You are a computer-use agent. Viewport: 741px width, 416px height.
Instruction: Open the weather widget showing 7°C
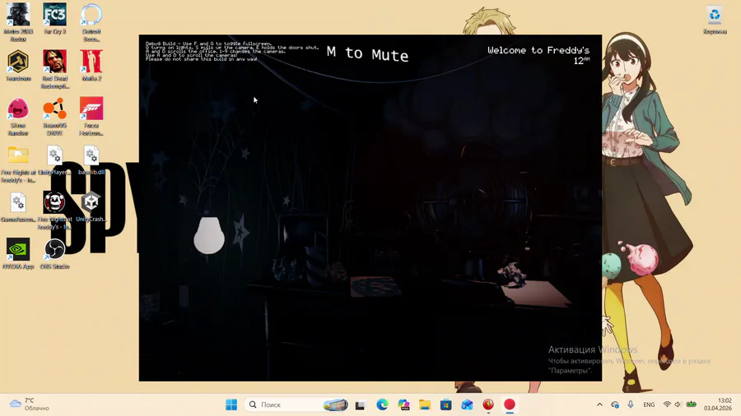(x=30, y=404)
